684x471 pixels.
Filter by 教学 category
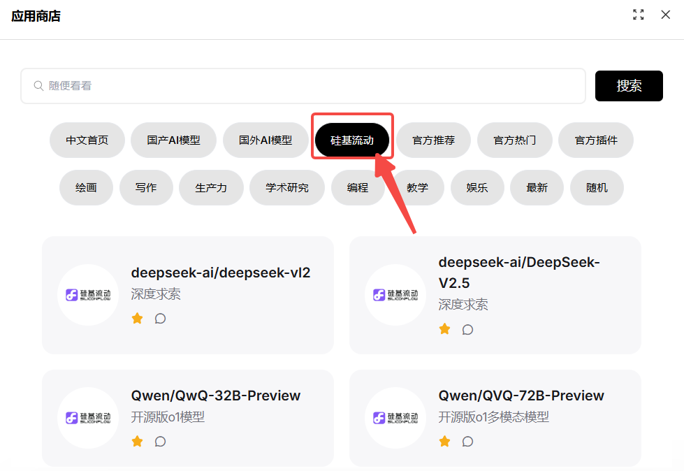point(418,187)
